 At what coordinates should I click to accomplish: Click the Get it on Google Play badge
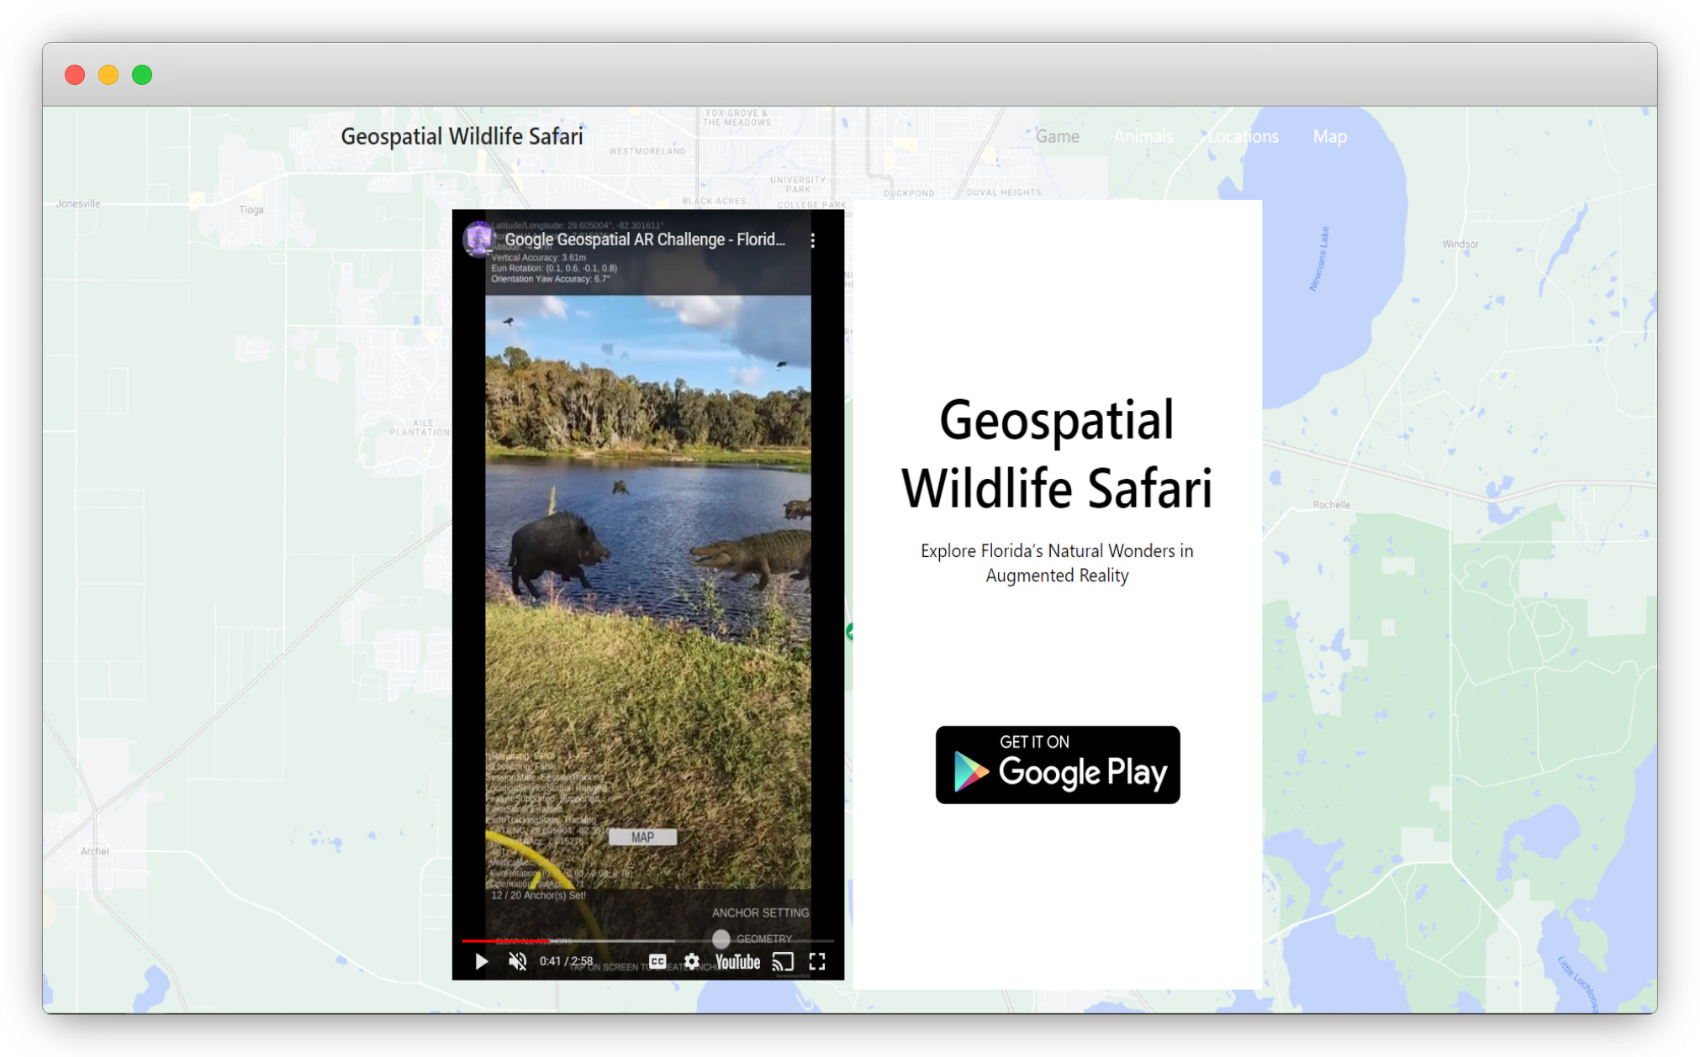[x=1057, y=765]
